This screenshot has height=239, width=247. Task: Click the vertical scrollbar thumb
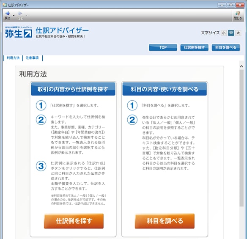tap(242, 138)
